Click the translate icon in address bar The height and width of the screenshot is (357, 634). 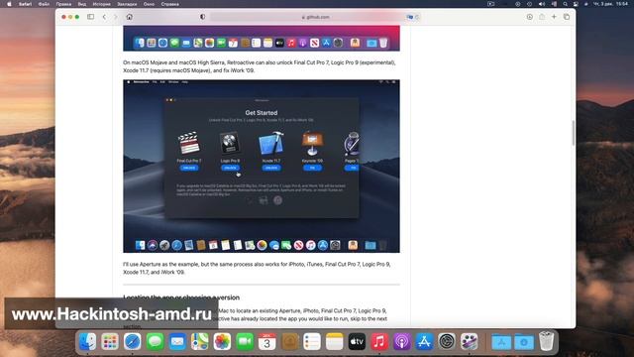click(x=410, y=17)
